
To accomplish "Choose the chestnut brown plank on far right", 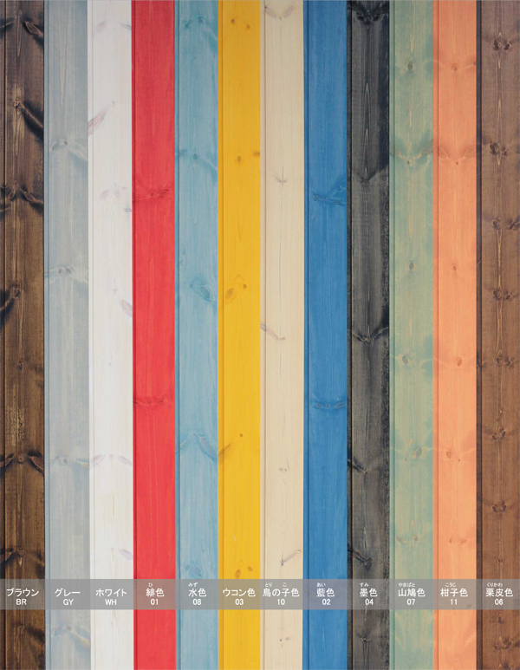I will 499,286.
